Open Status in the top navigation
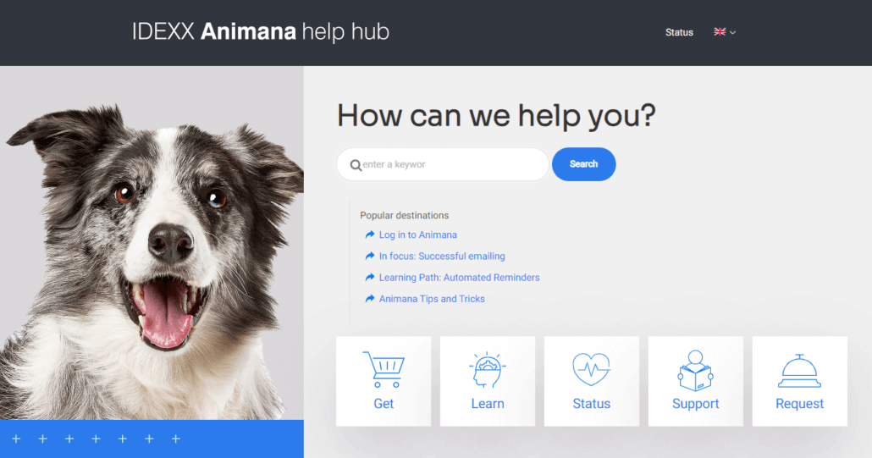This screenshot has height=458, width=872. coord(679,32)
